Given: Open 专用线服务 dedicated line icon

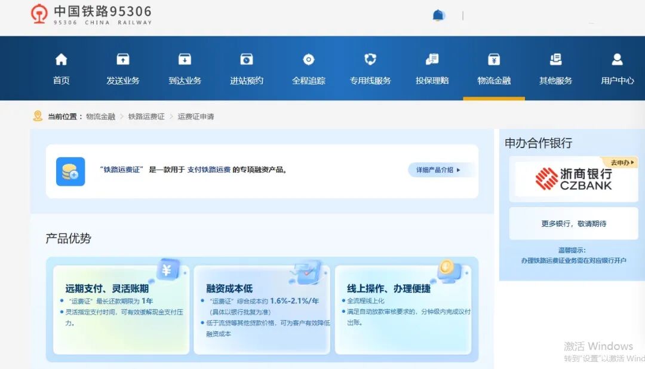Looking at the screenshot, I should tap(370, 60).
